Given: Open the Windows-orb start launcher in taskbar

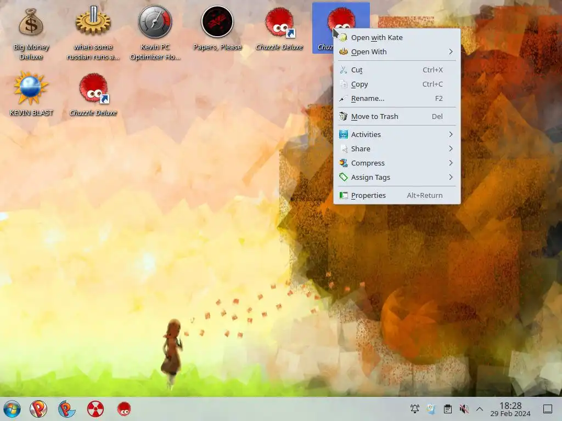Looking at the screenshot, I should coord(12,409).
